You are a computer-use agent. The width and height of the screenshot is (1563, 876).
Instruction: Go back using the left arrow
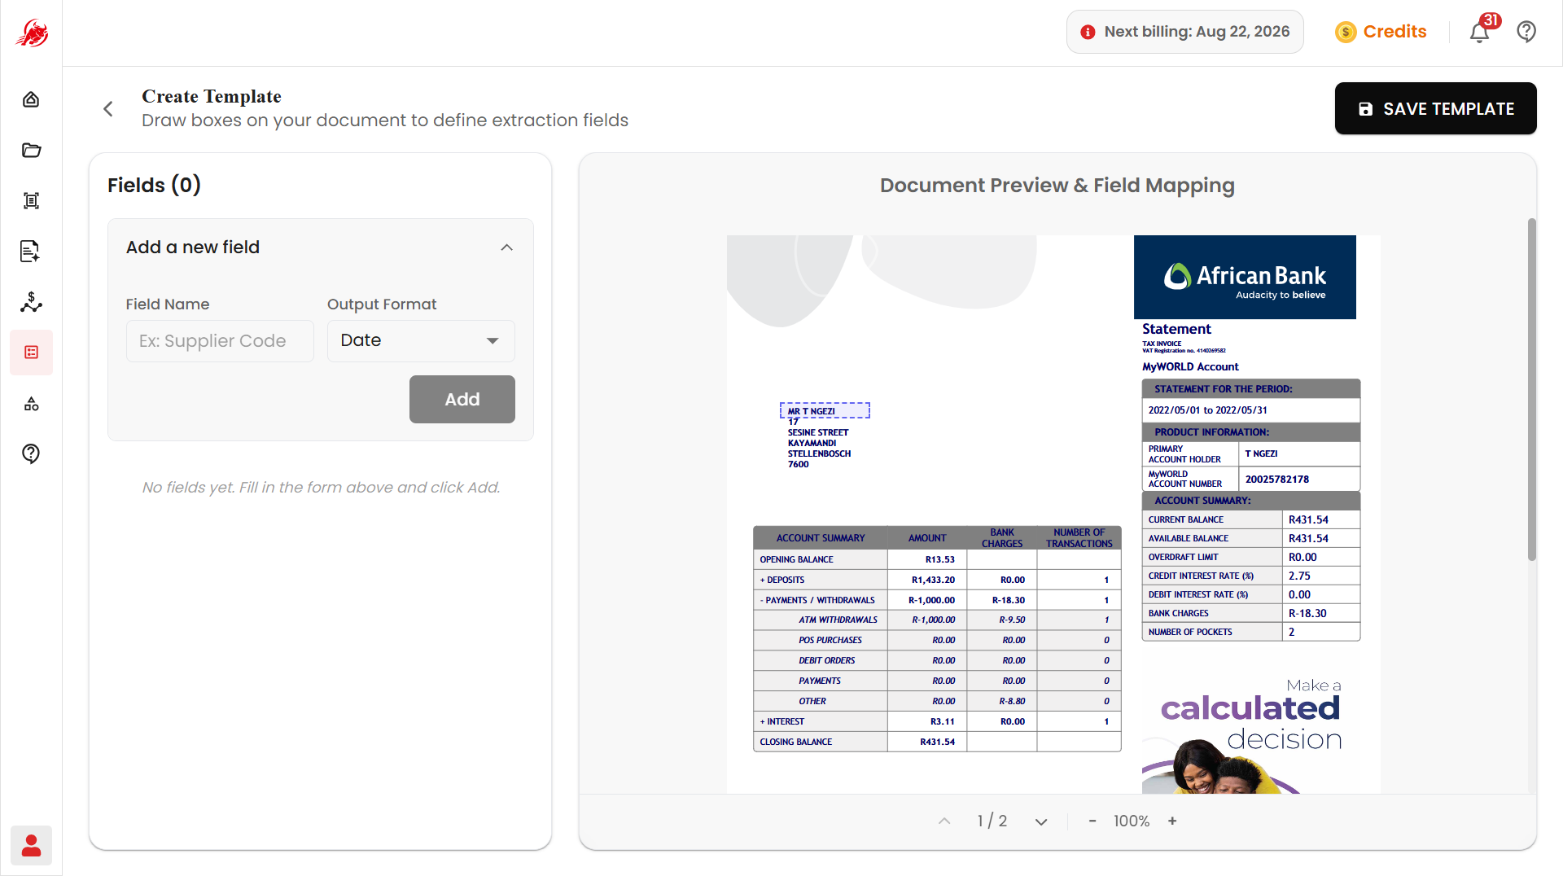108,109
